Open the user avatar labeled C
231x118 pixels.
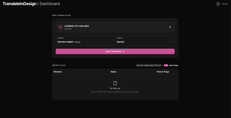click(x=218, y=4)
